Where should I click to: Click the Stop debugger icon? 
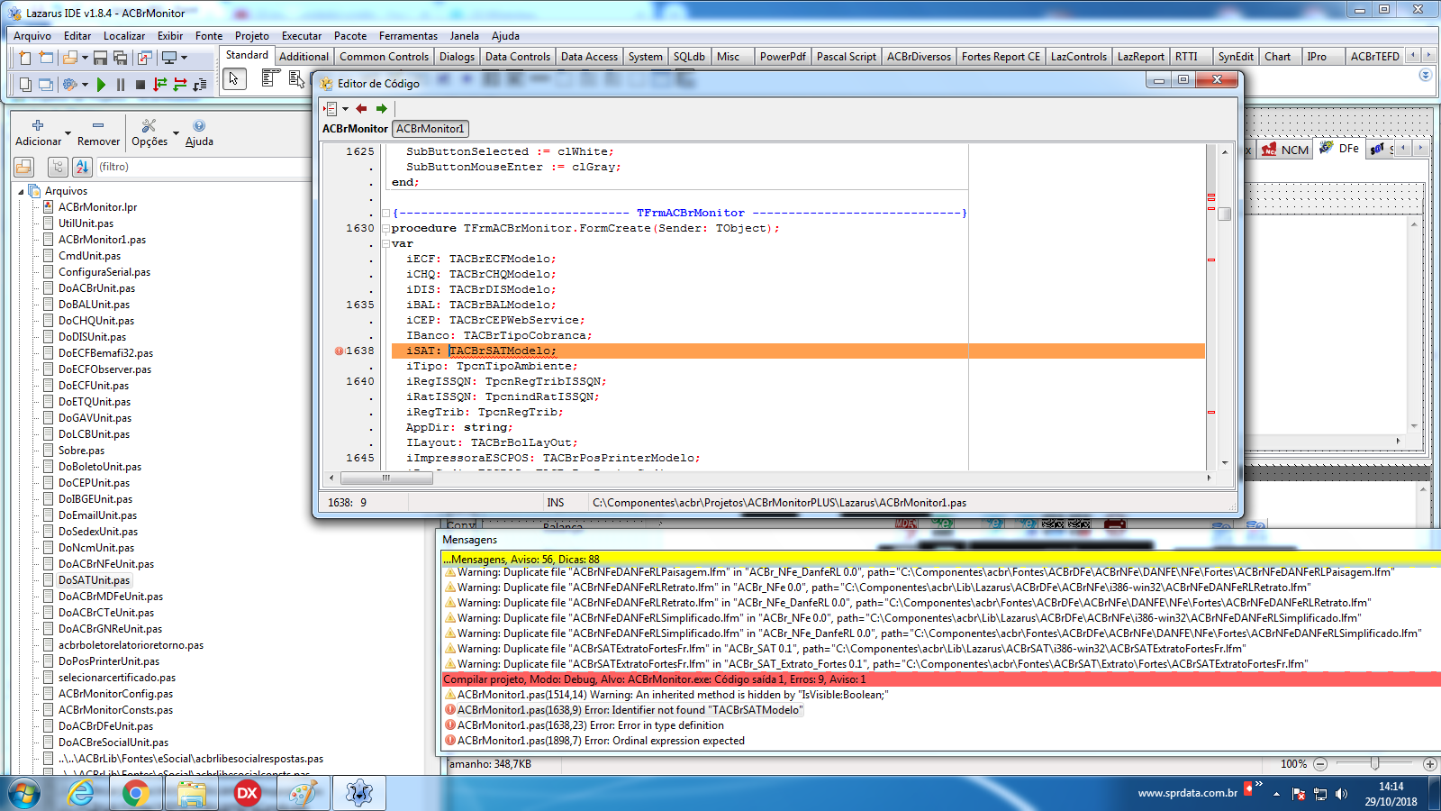pyautogui.click(x=140, y=85)
